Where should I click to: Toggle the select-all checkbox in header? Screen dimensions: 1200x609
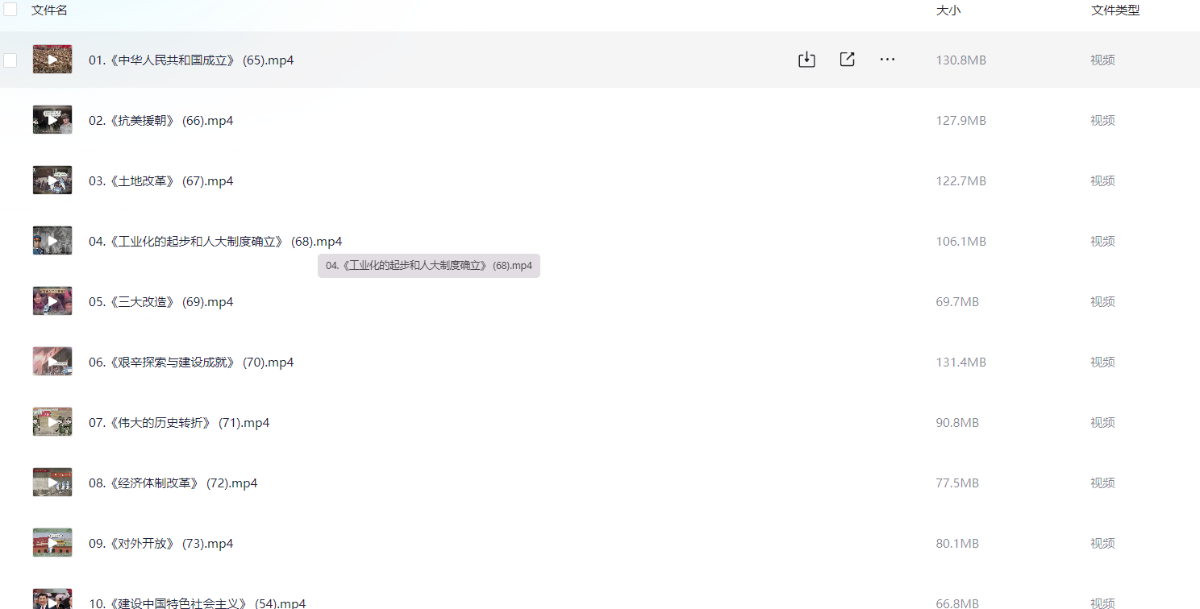coord(10,10)
